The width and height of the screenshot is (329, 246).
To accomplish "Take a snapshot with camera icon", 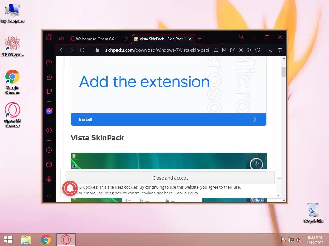I will pyautogui.click(x=233, y=50).
